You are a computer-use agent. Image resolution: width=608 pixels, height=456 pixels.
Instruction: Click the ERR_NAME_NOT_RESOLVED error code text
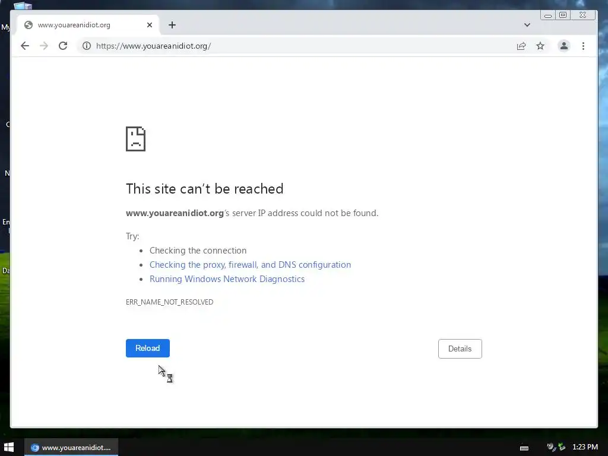[169, 302]
